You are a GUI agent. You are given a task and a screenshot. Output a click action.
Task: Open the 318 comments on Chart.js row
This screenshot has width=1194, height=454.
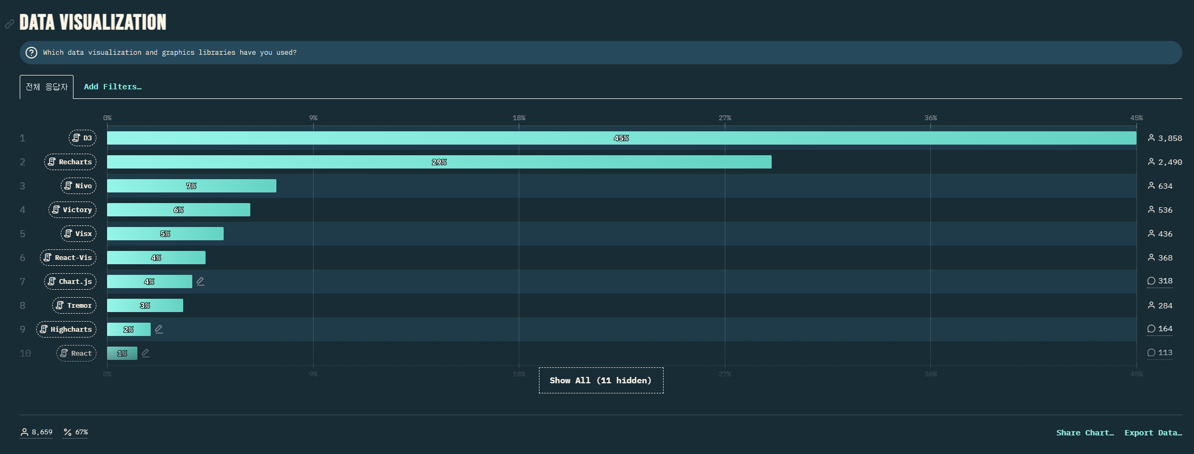click(x=1160, y=281)
